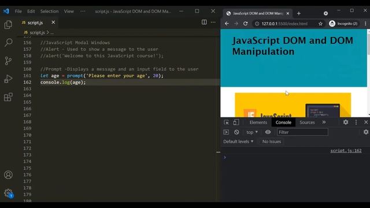370x208 pixels.
Task: Click line number 170 in the gutter
Action: [27, 135]
